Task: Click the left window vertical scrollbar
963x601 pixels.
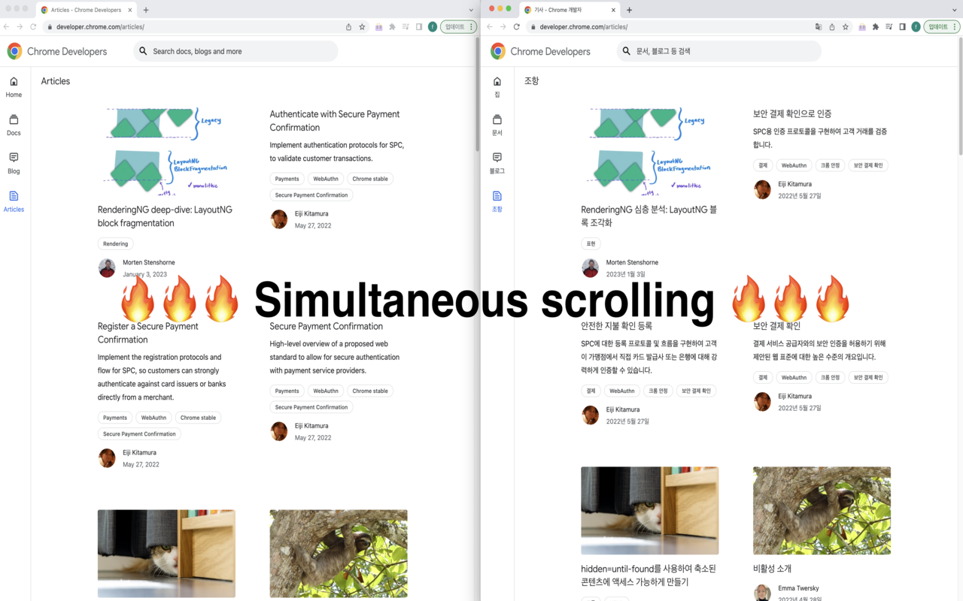Action: [476, 95]
